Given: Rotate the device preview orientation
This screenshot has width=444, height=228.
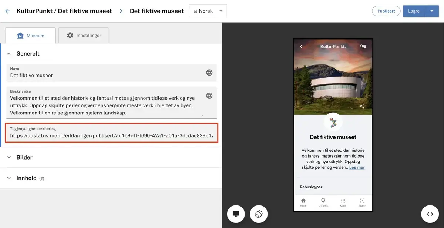Looking at the screenshot, I should [x=259, y=214].
